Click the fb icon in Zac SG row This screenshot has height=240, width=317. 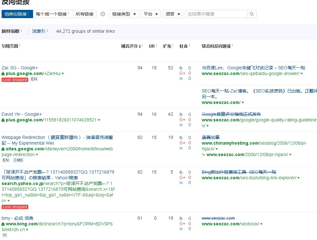(x=181, y=68)
